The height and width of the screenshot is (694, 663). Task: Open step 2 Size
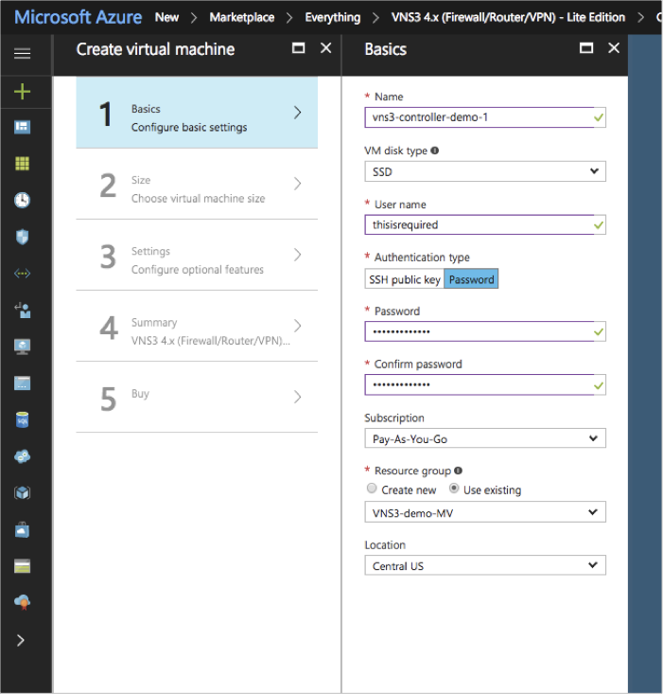[x=197, y=188]
